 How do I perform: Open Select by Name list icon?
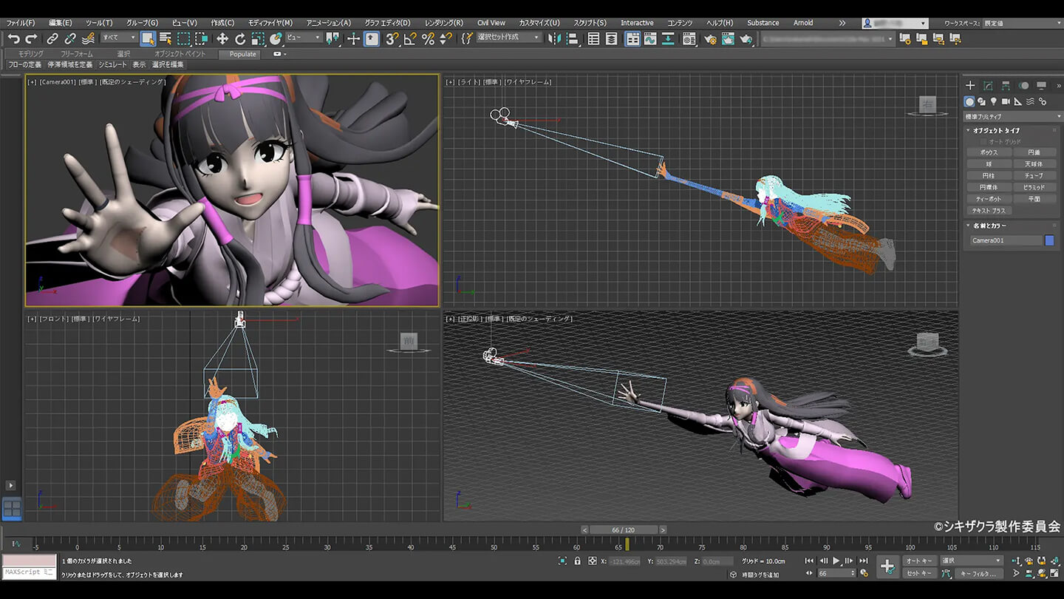[x=166, y=38]
